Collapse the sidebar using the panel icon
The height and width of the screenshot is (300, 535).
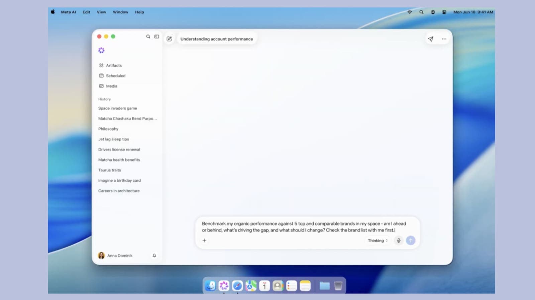pos(156,37)
